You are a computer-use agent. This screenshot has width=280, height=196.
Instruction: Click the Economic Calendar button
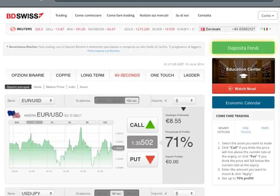[243, 103]
